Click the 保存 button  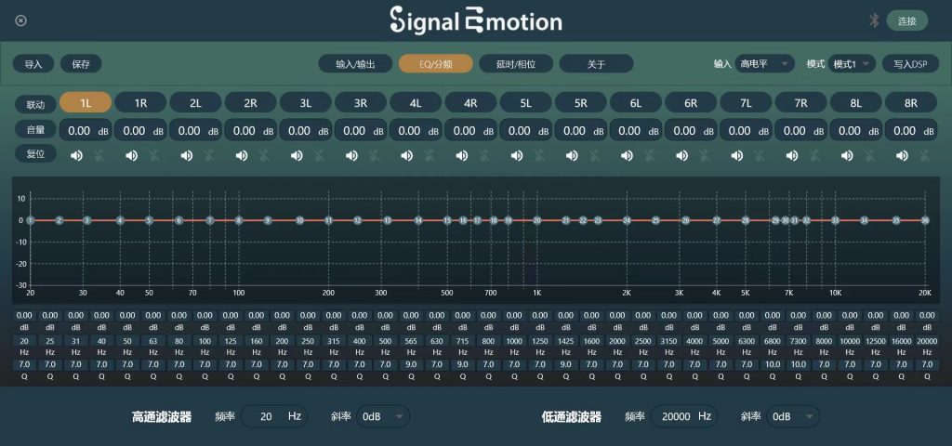click(81, 64)
